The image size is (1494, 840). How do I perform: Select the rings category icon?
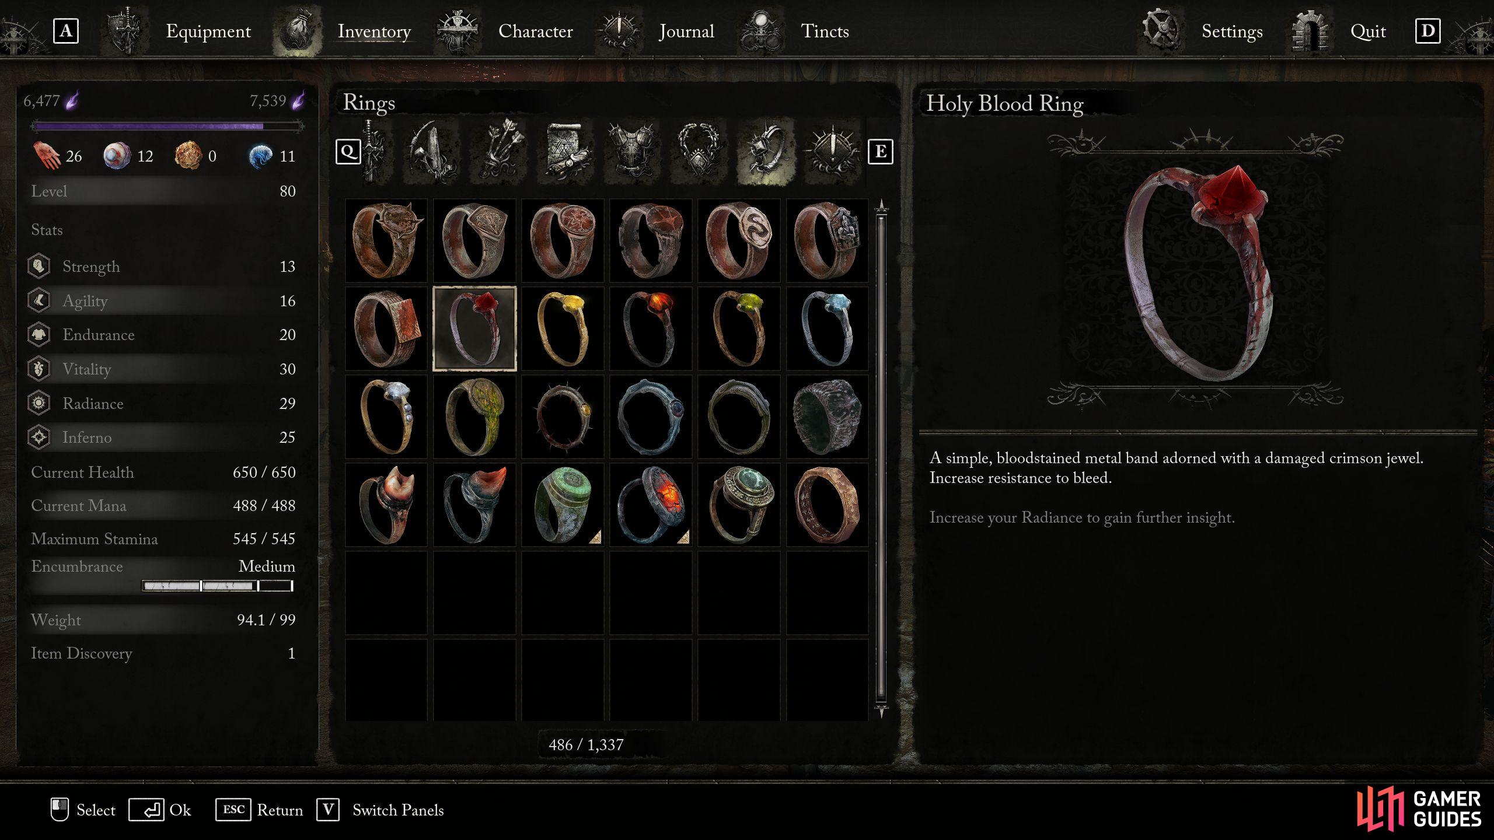click(x=766, y=152)
